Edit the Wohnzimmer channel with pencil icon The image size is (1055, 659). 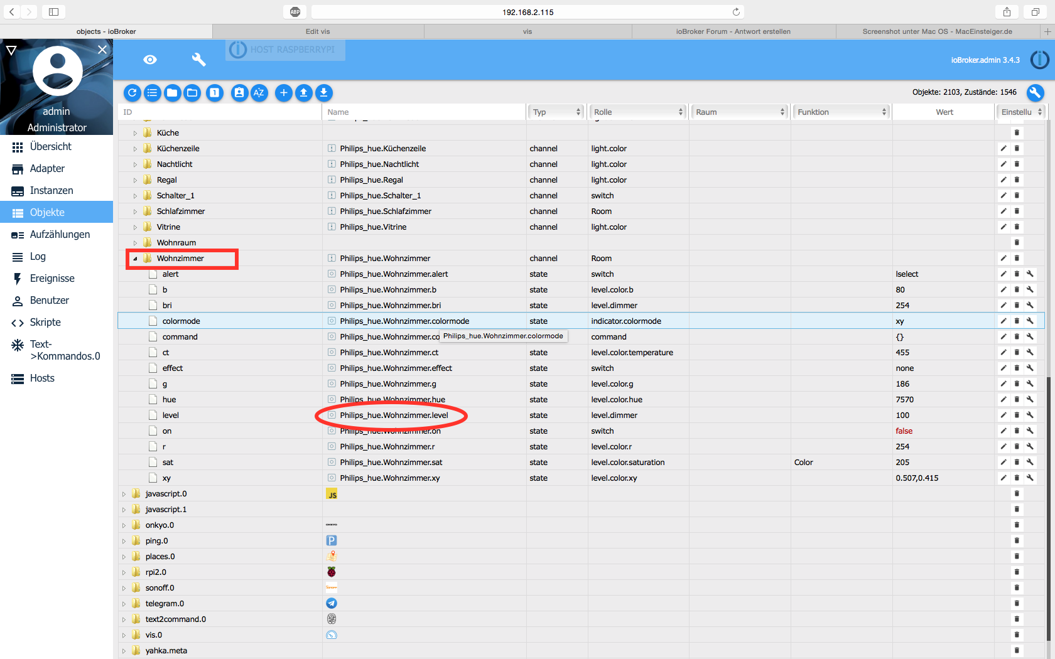click(1004, 259)
